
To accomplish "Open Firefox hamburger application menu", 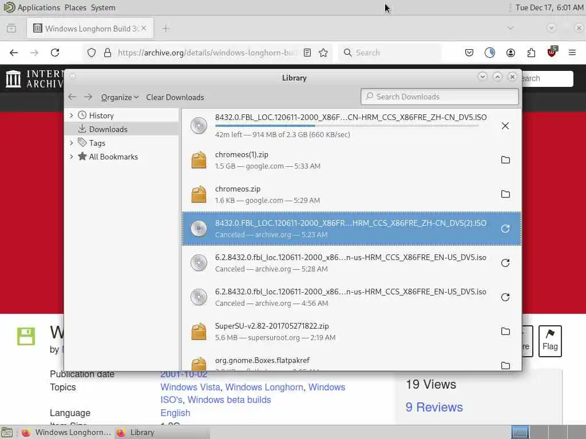I will pos(572,53).
